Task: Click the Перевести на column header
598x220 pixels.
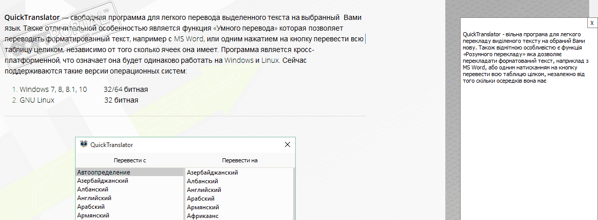Action: tap(240, 160)
